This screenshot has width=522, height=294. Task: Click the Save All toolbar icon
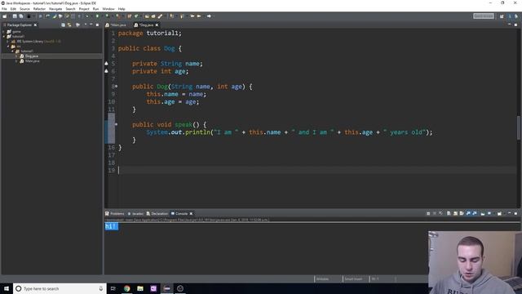pyautogui.click(x=21, y=16)
